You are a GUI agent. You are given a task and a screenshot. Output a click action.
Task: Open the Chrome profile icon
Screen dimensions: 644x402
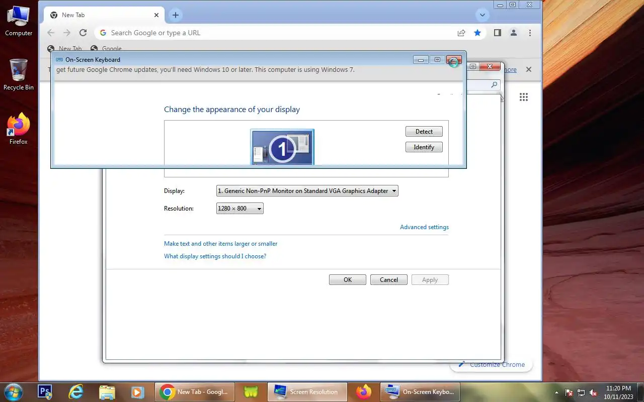click(x=513, y=33)
